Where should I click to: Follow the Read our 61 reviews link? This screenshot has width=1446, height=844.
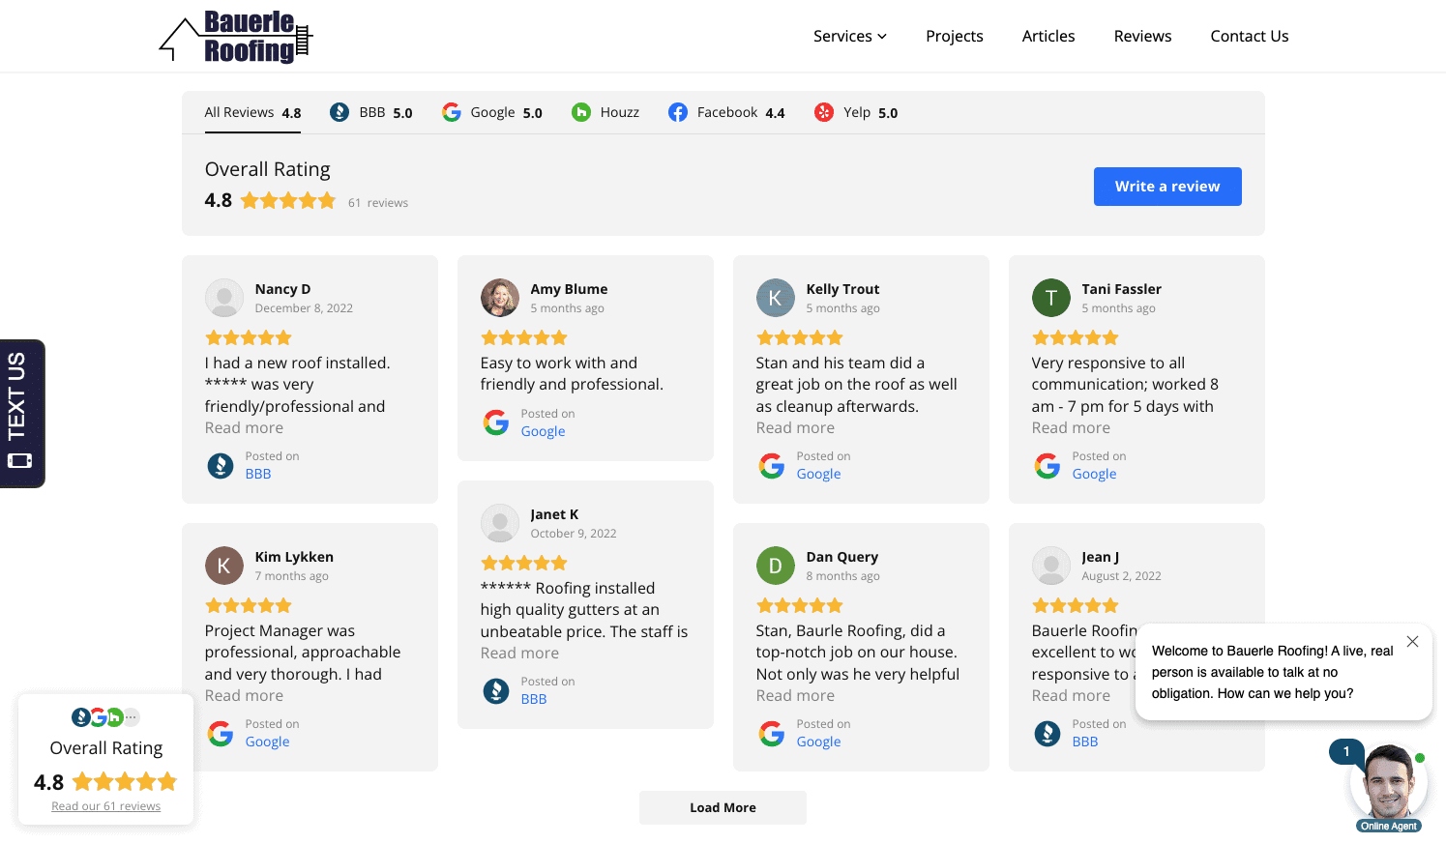point(106,806)
